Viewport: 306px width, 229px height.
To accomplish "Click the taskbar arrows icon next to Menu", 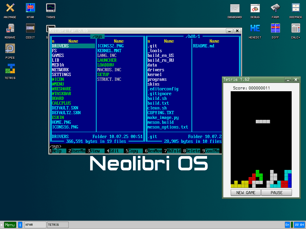I will [x=20, y=225].
